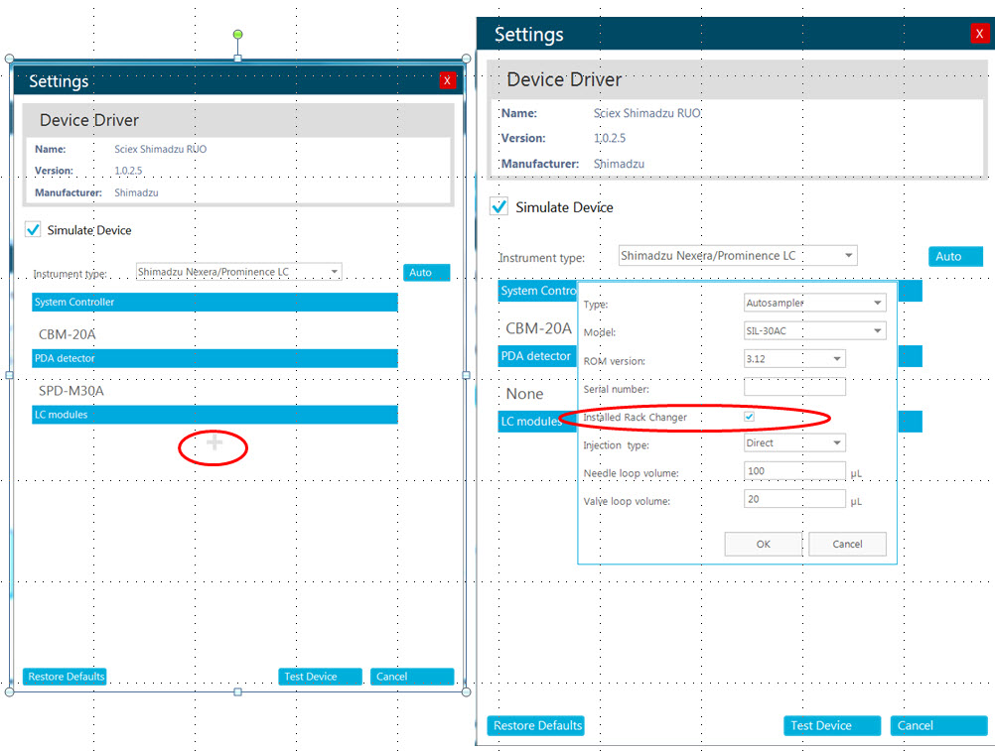
Task: Toggle Simulate Device checkbox in right window
Action: [499, 206]
